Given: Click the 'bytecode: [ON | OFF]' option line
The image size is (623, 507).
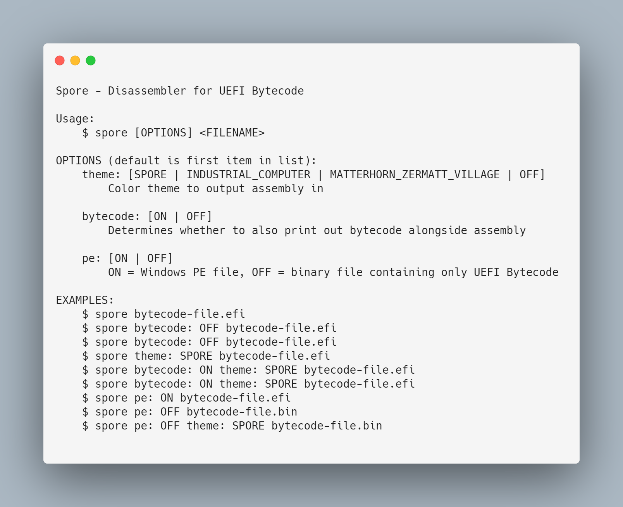Looking at the screenshot, I should coord(147,216).
